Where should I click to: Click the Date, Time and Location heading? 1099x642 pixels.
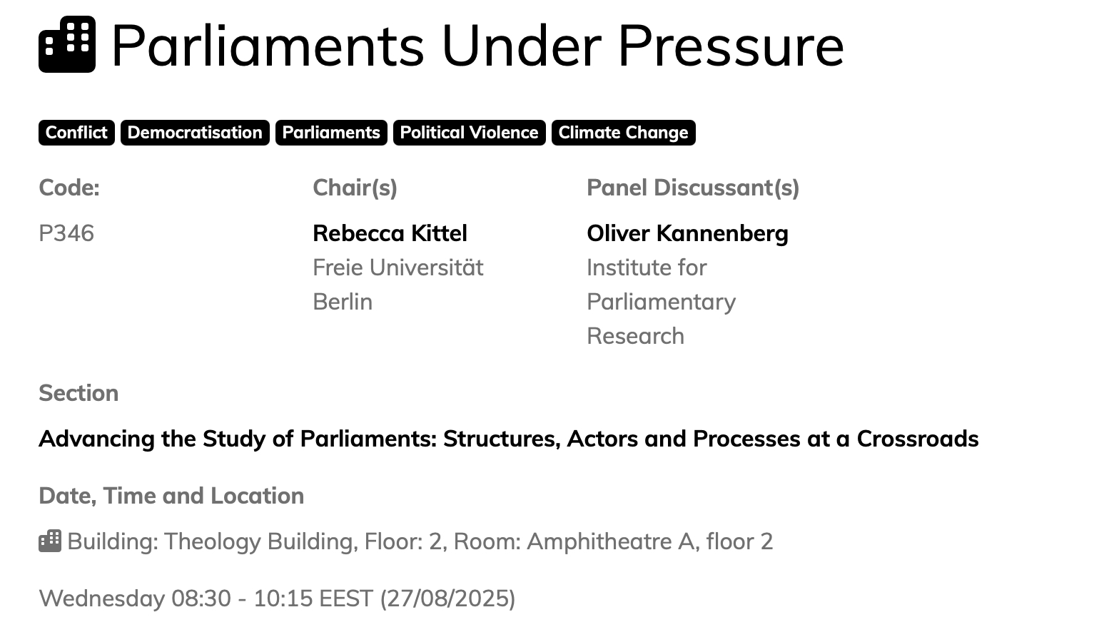coord(171,496)
